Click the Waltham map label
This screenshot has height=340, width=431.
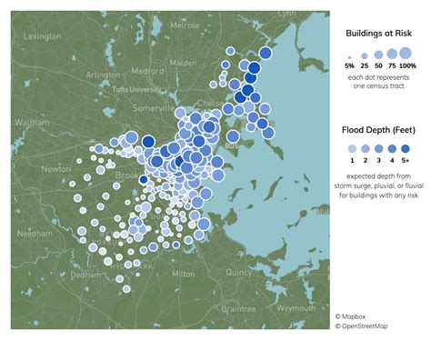[32, 123]
